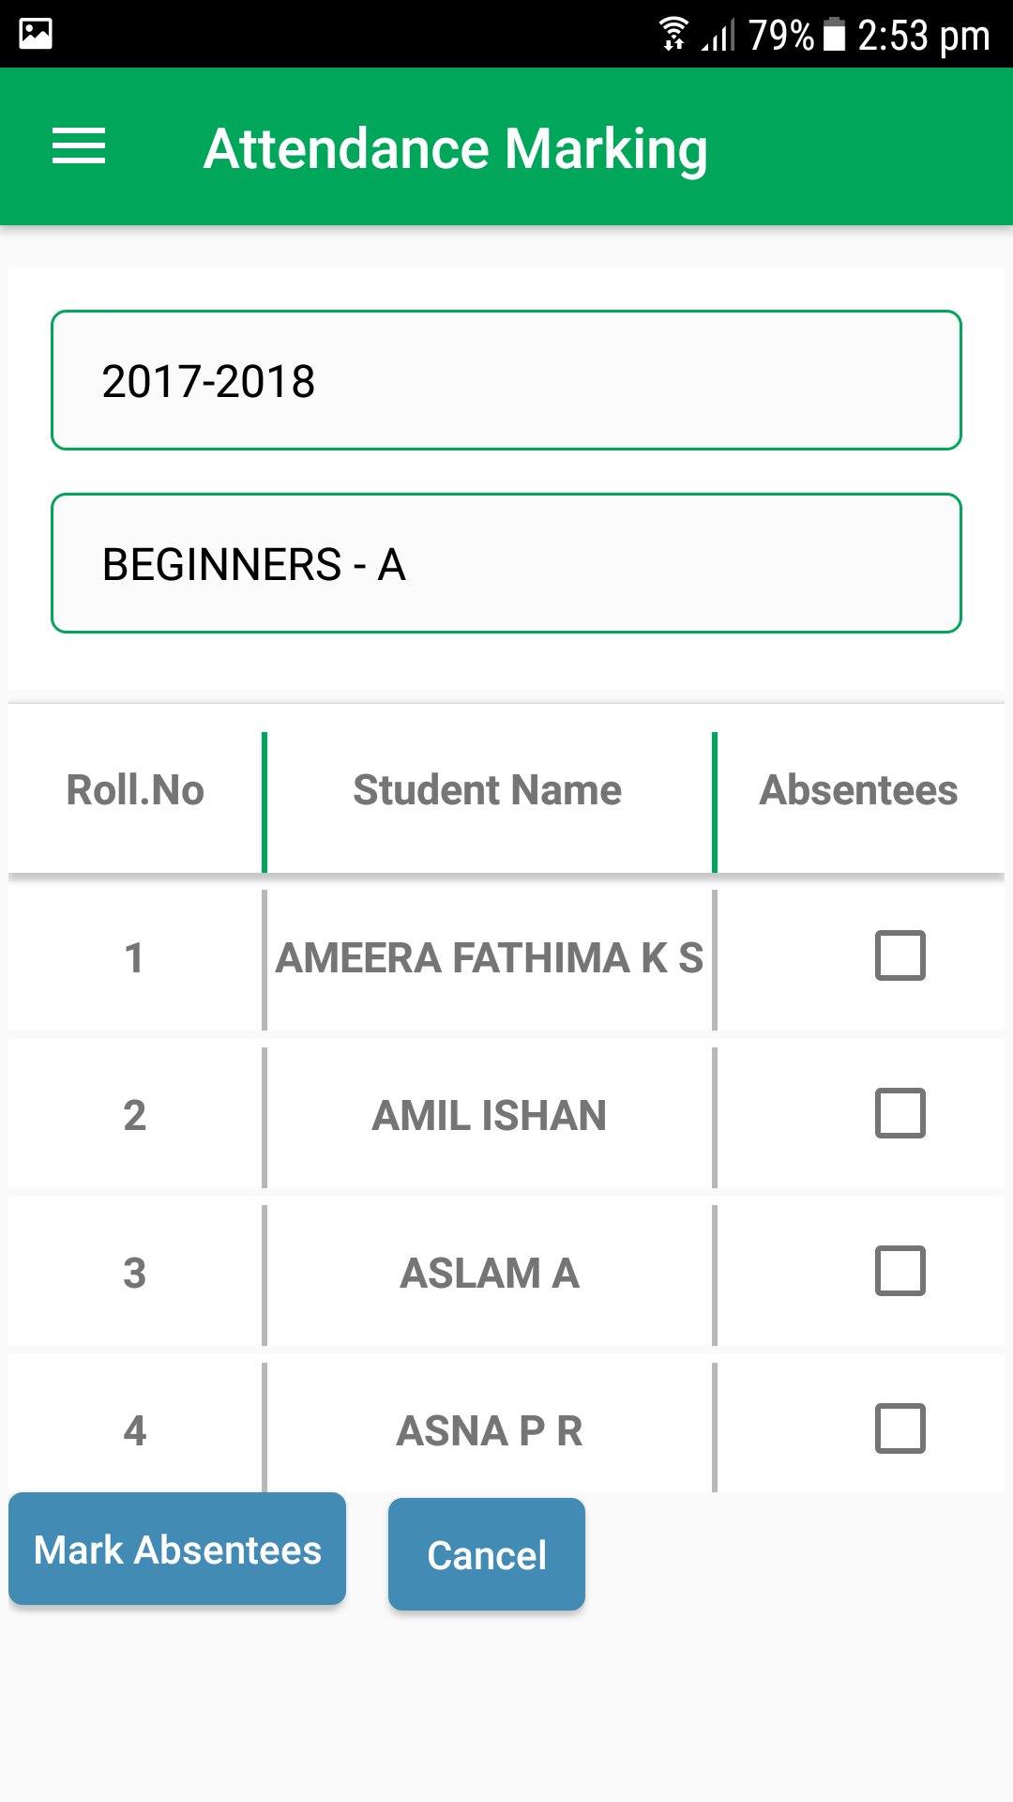Click the Attendance Marking title
Viewport: 1013px width, 1802px height.
point(455,148)
